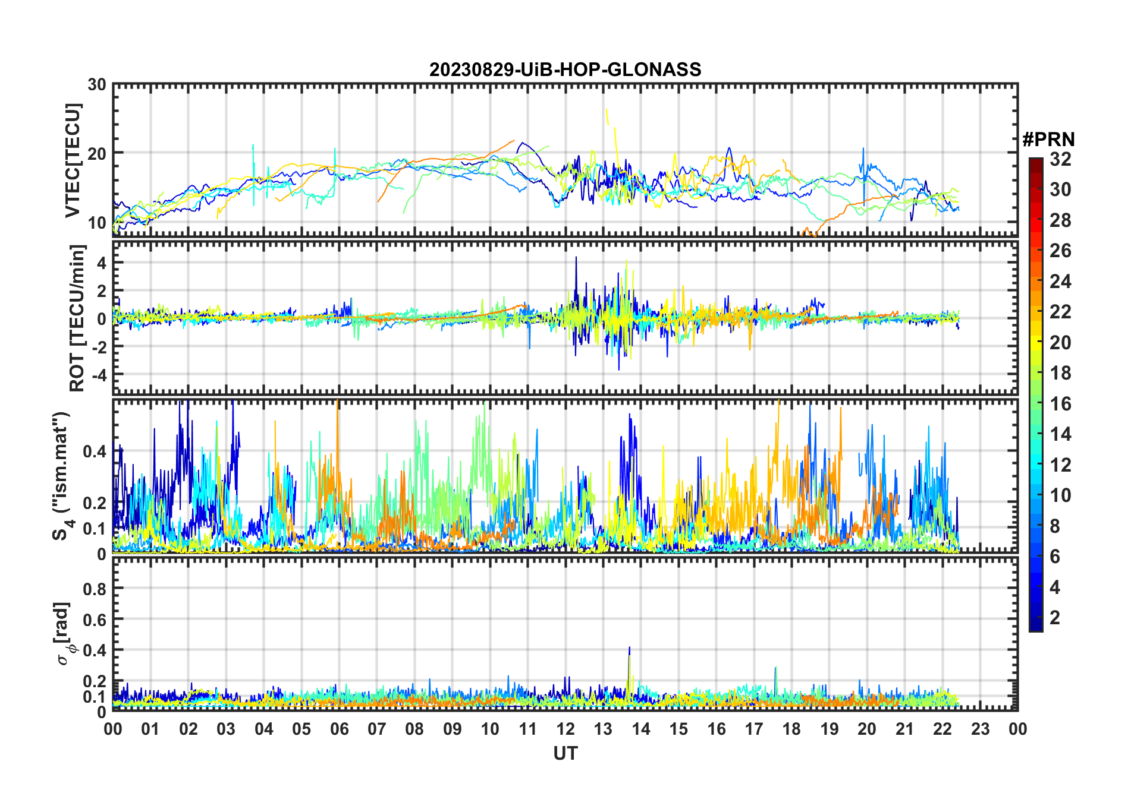The image size is (1131, 790).
Task: Click the #PRN colorbar heading
Action: (1048, 140)
